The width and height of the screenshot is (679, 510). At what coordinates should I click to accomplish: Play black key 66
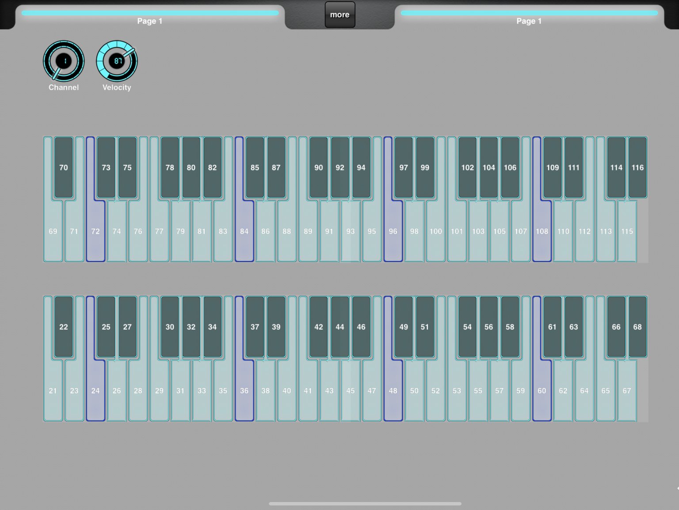pos(616,327)
